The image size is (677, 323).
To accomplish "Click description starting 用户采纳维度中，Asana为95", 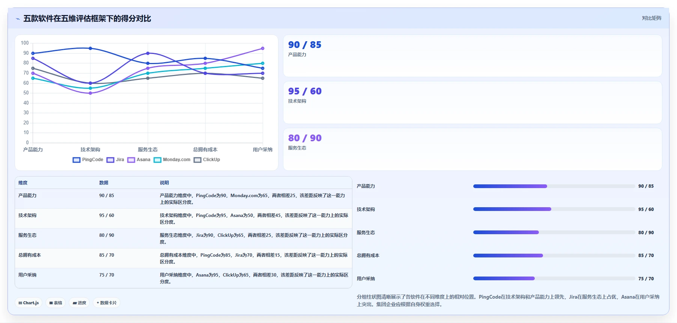I will point(254,278).
